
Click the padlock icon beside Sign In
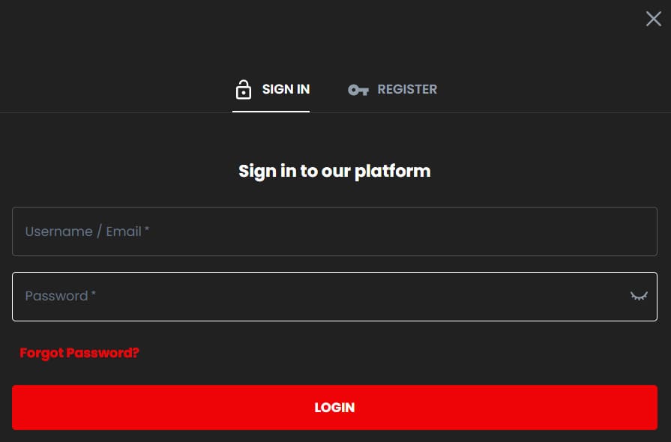(243, 90)
